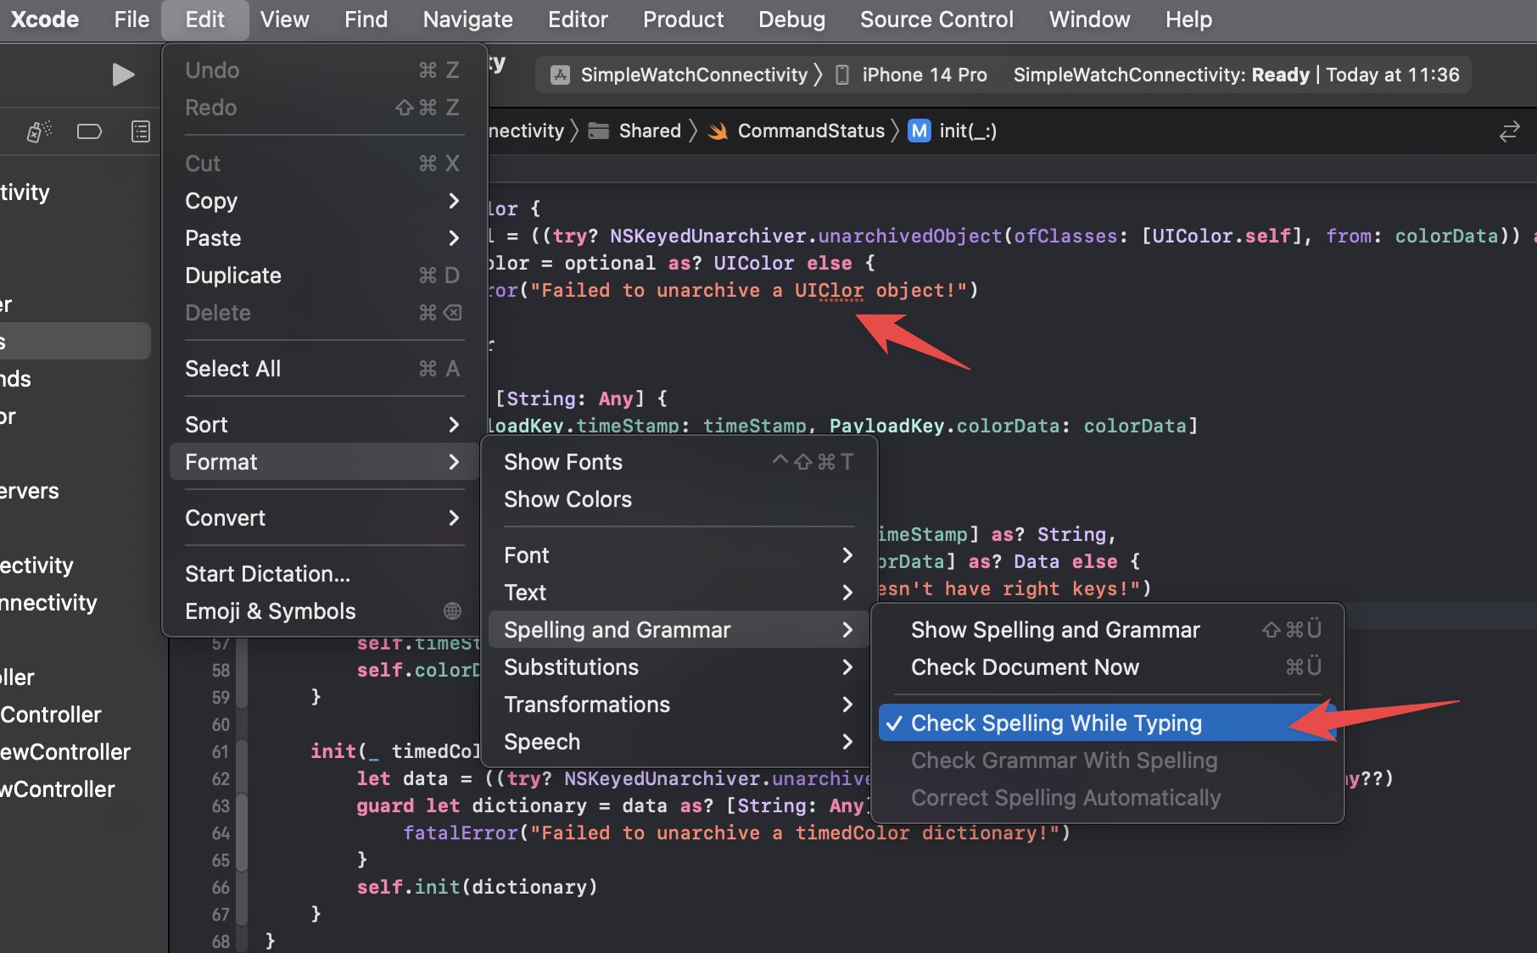
Task: Click the Swift file icon beside CommandStatus
Action: 718,131
